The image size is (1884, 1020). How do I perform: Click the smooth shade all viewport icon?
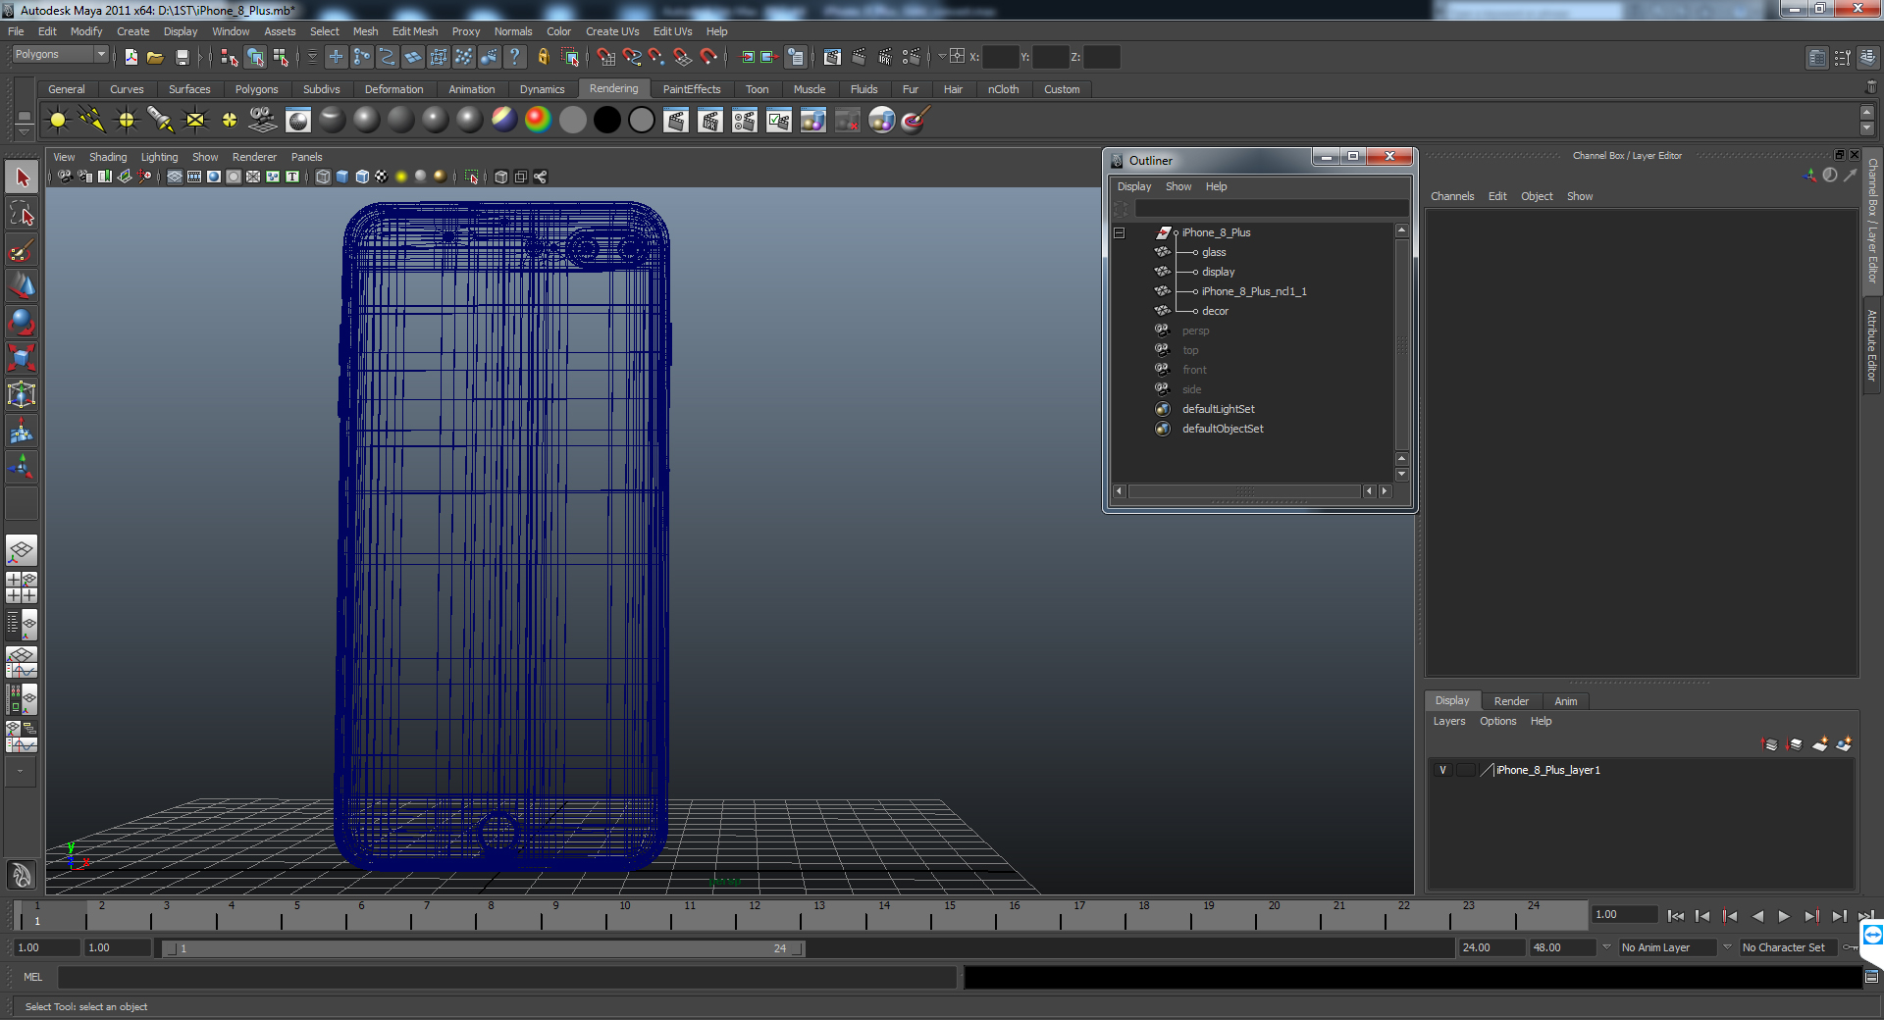pos(342,177)
